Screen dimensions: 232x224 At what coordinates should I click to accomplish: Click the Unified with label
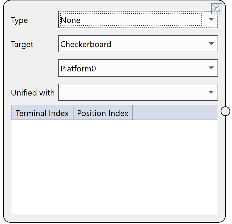click(33, 93)
